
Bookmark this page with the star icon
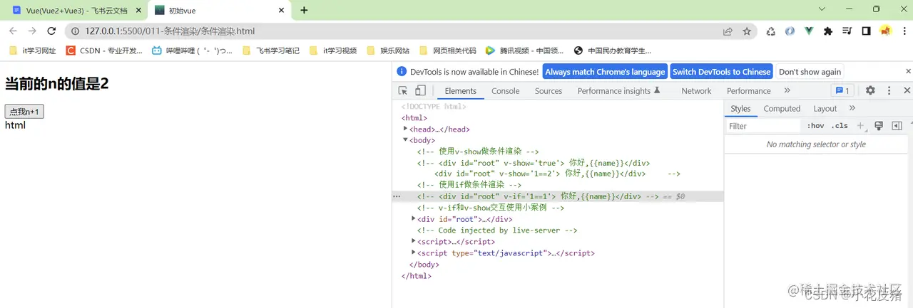pos(747,31)
